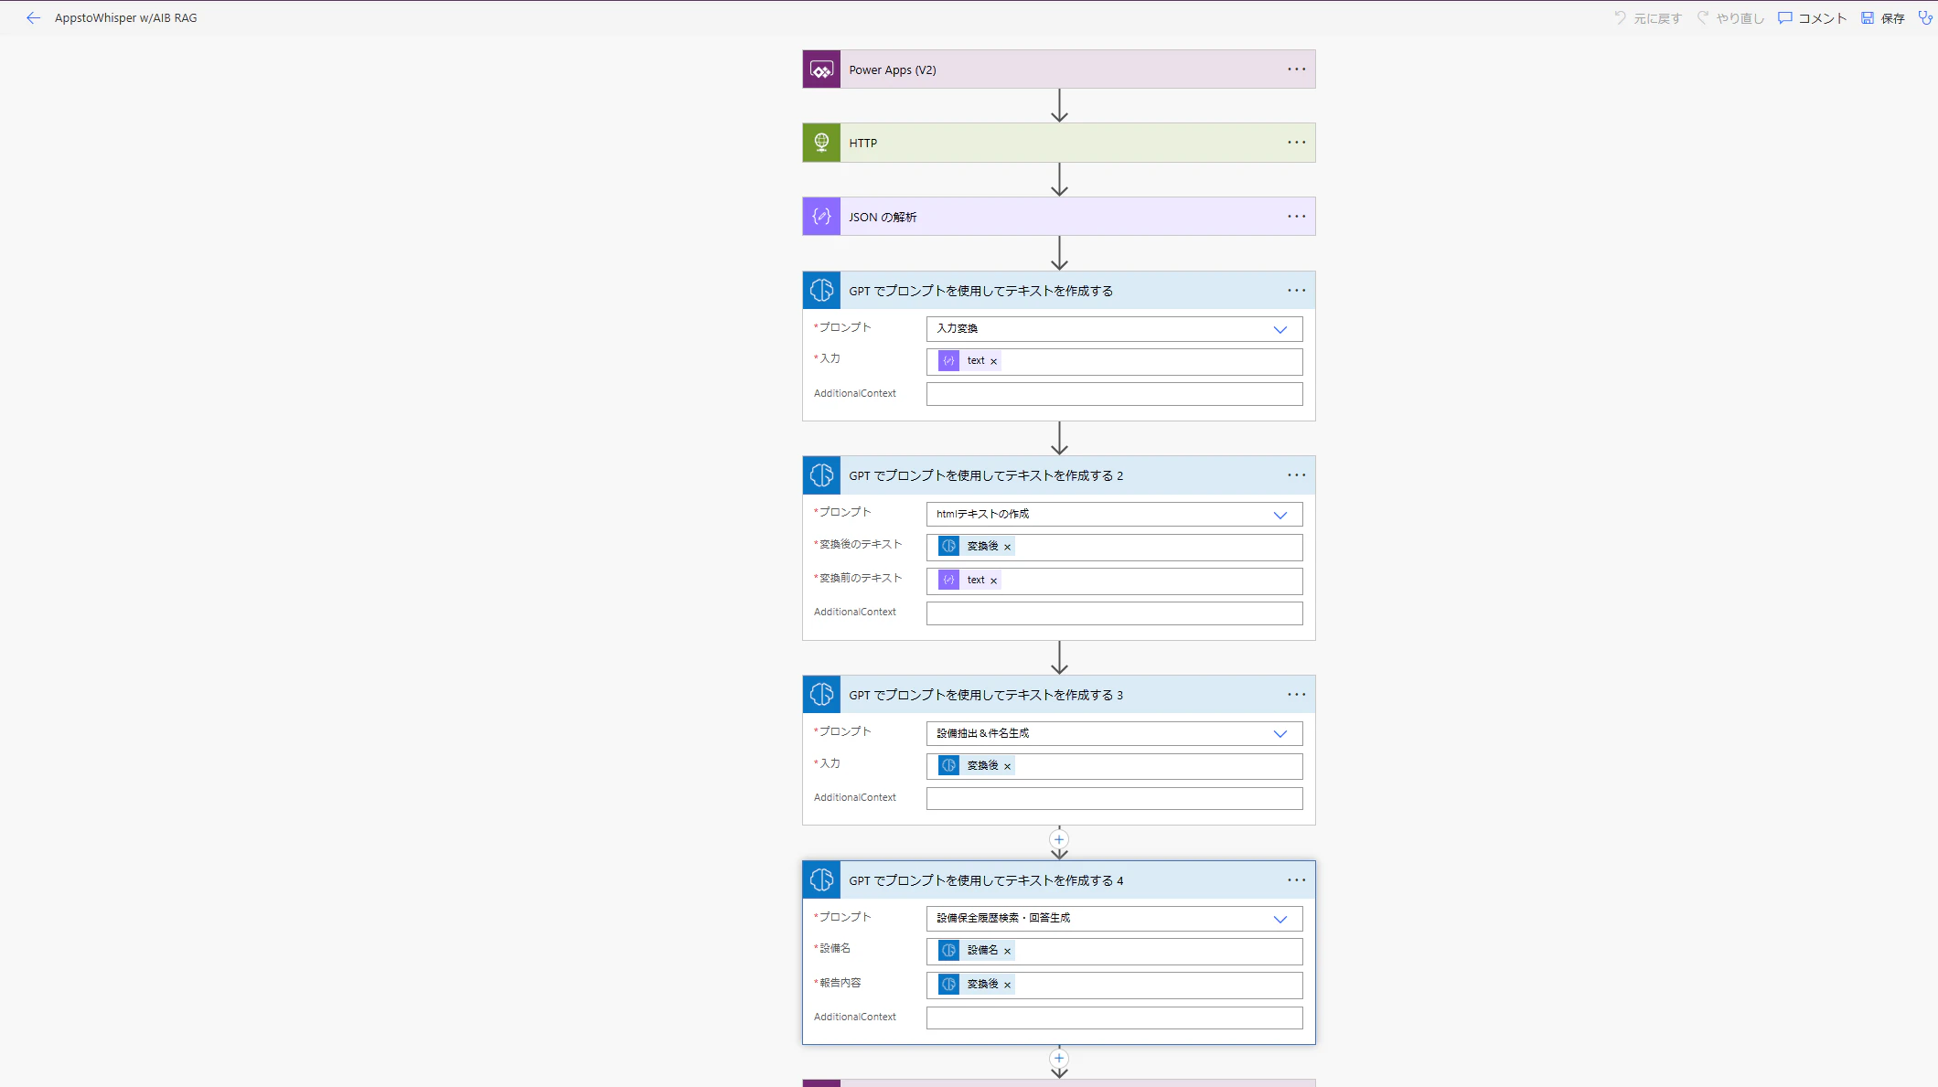Click AdditionalContext field in GPT action 3
Screen dimensions: 1938x1087
tap(1114, 799)
